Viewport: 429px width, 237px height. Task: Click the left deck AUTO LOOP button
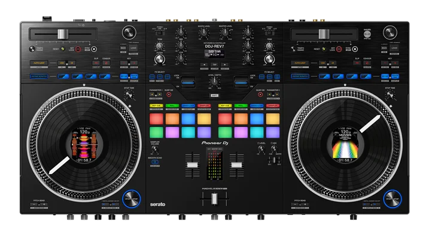(x=39, y=63)
